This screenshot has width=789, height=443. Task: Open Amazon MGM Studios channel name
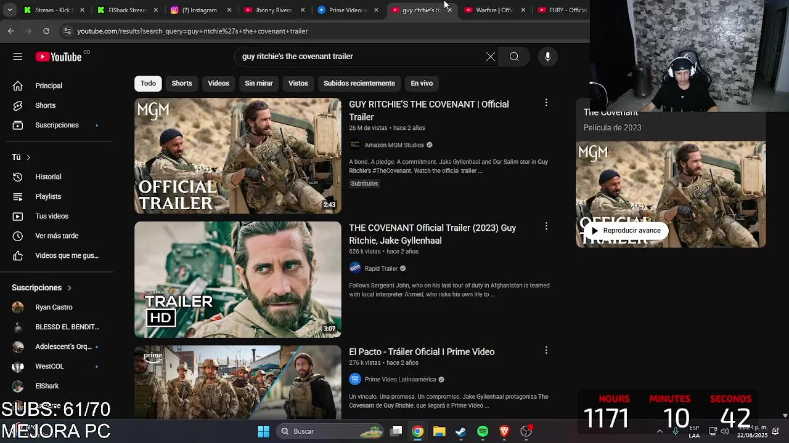point(394,145)
